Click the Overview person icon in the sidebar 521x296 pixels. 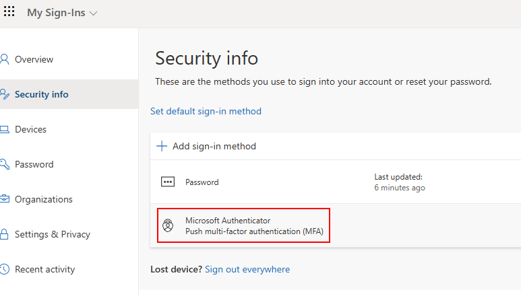[x=5, y=59]
